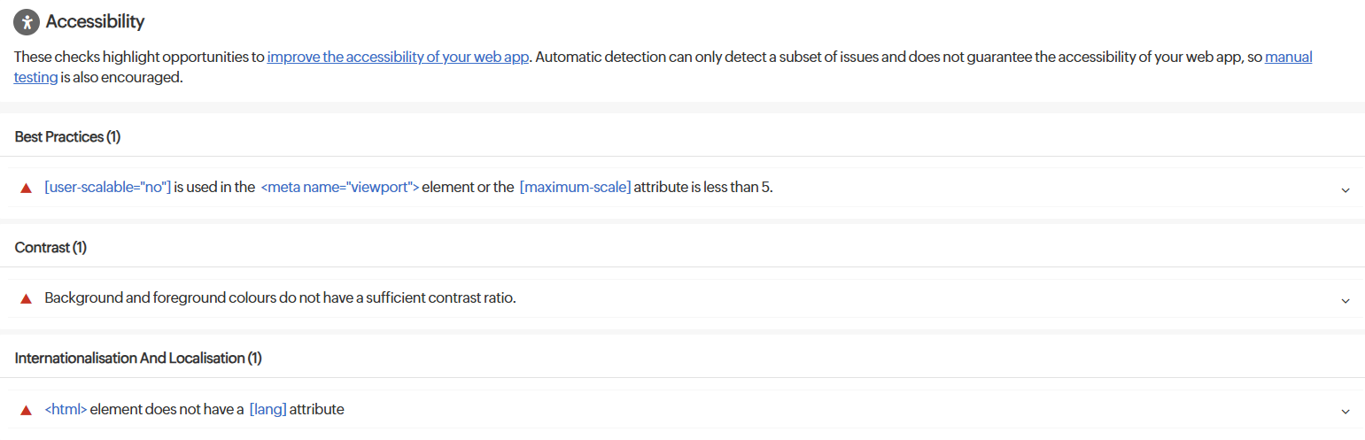
Task: Expand the html lang attribute audit chevron
Action: 1345,412
